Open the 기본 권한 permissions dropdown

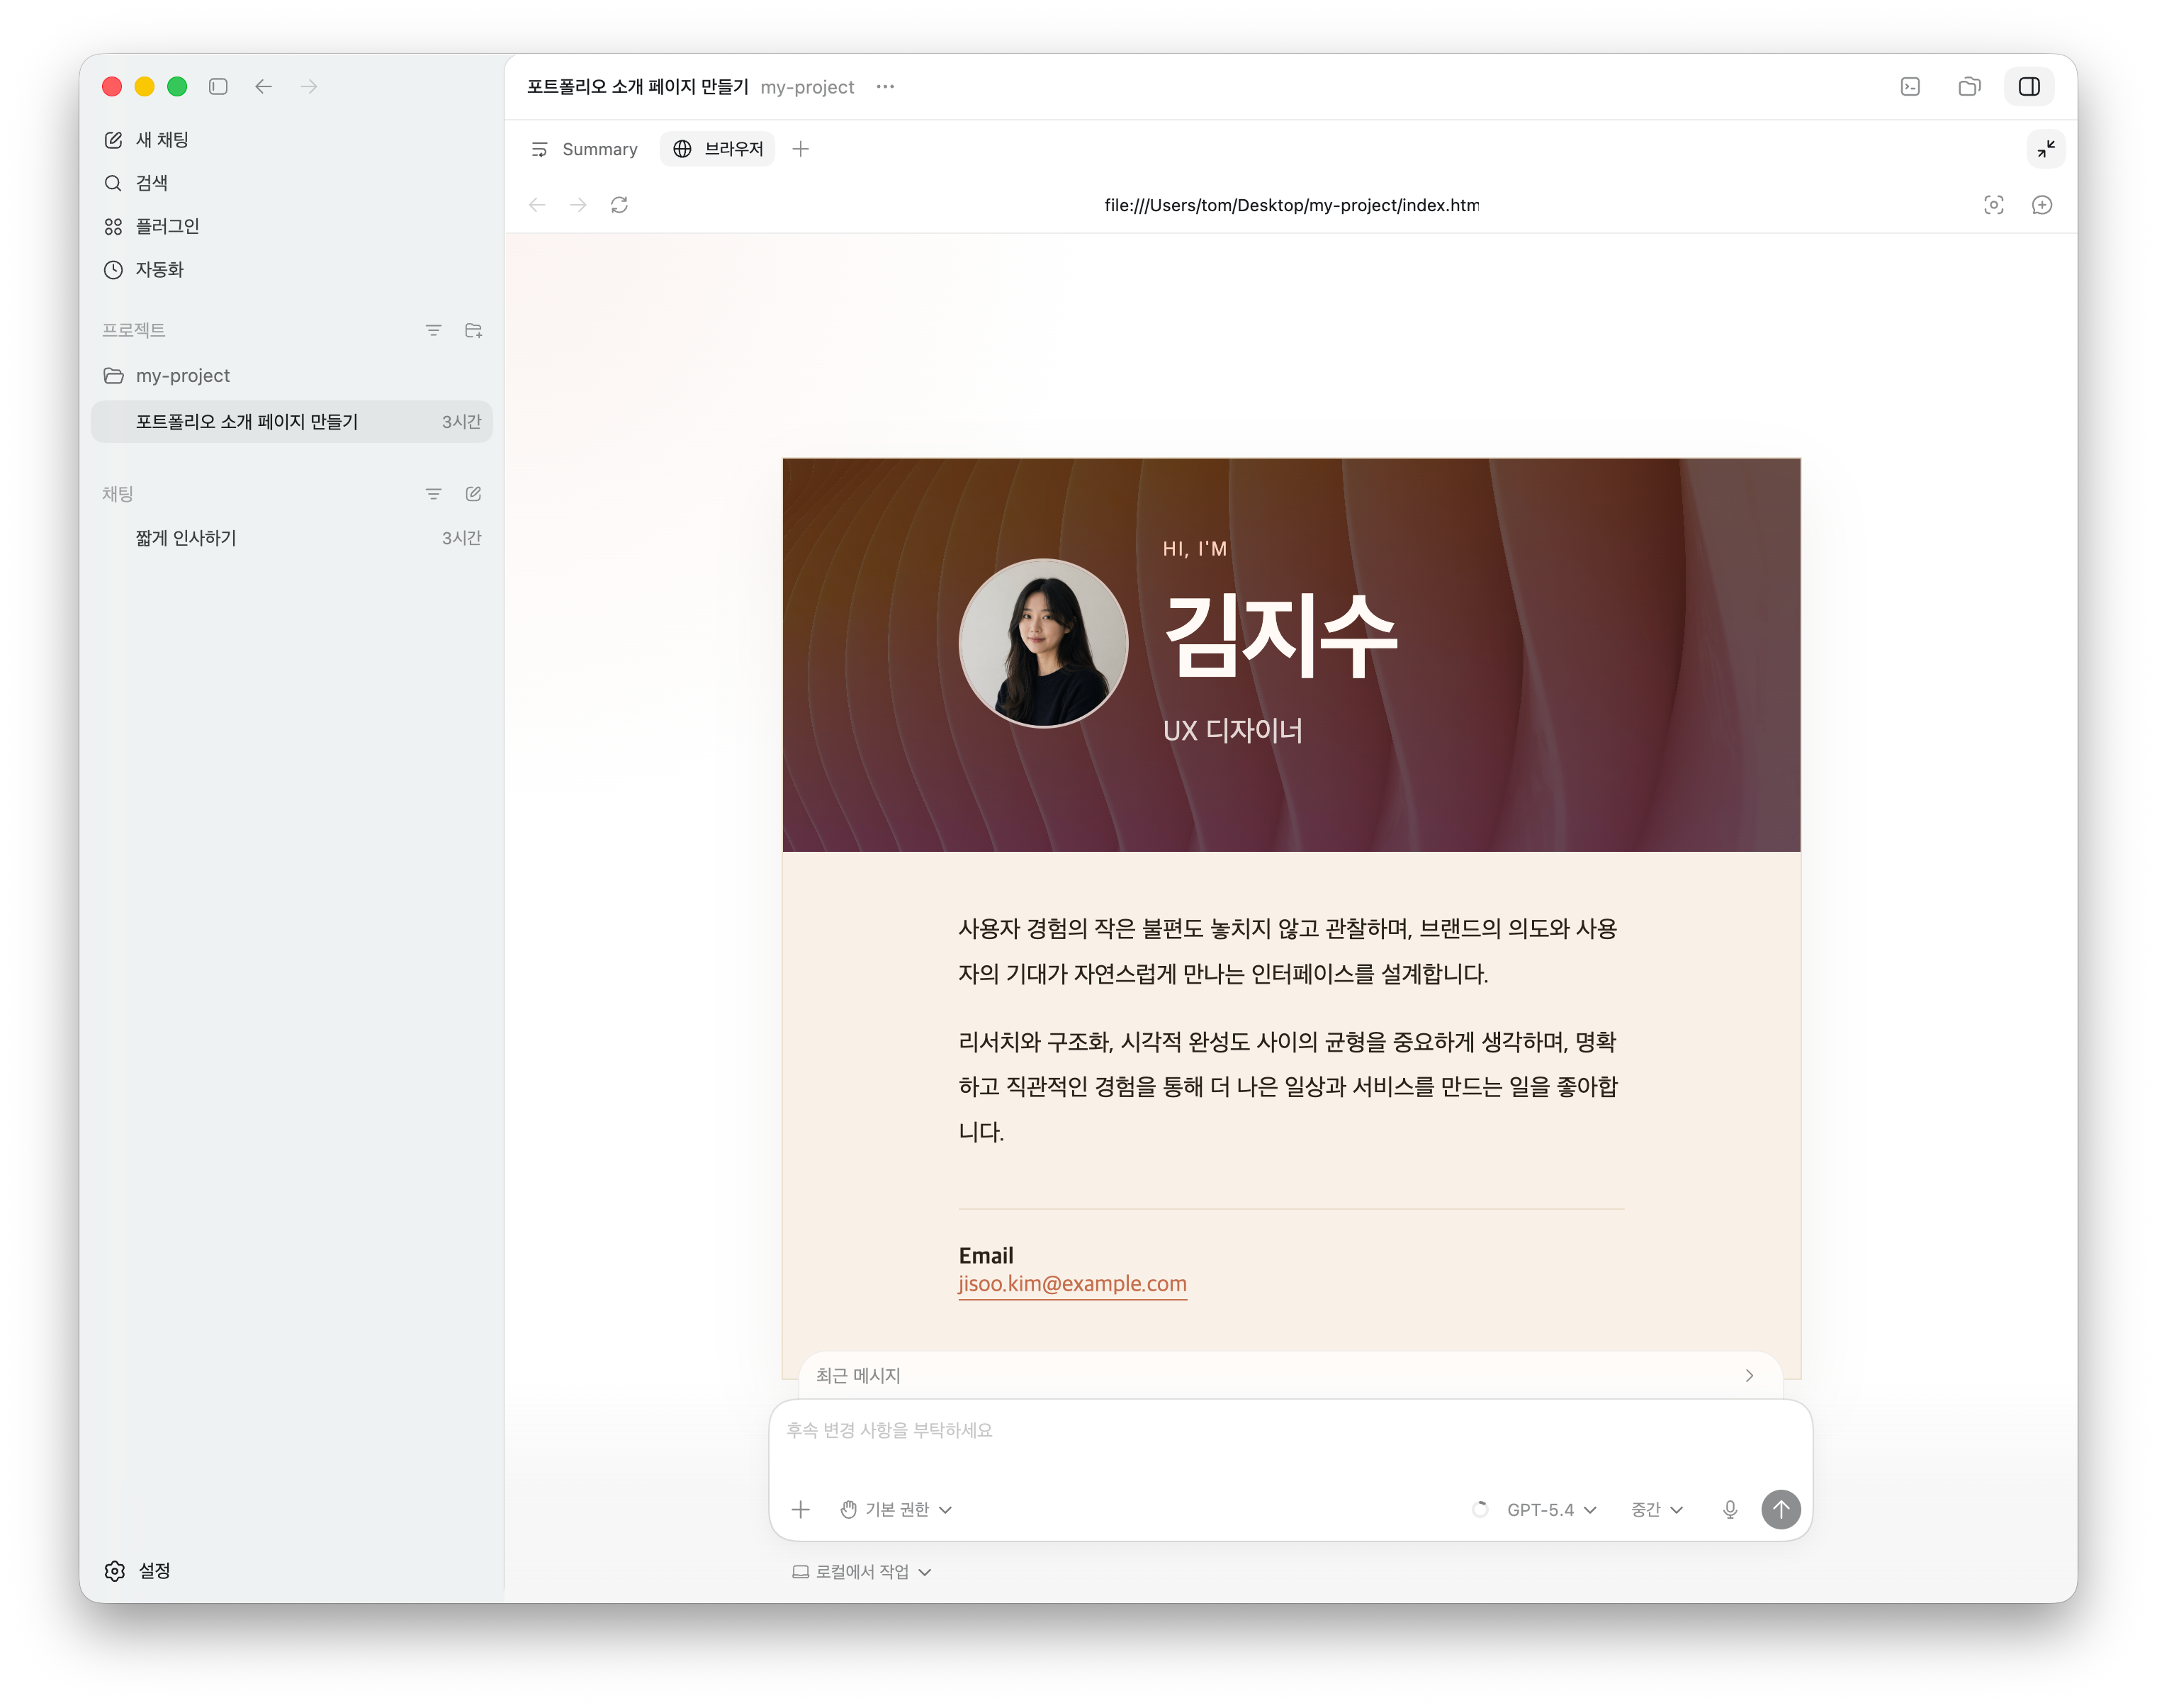(896, 1509)
